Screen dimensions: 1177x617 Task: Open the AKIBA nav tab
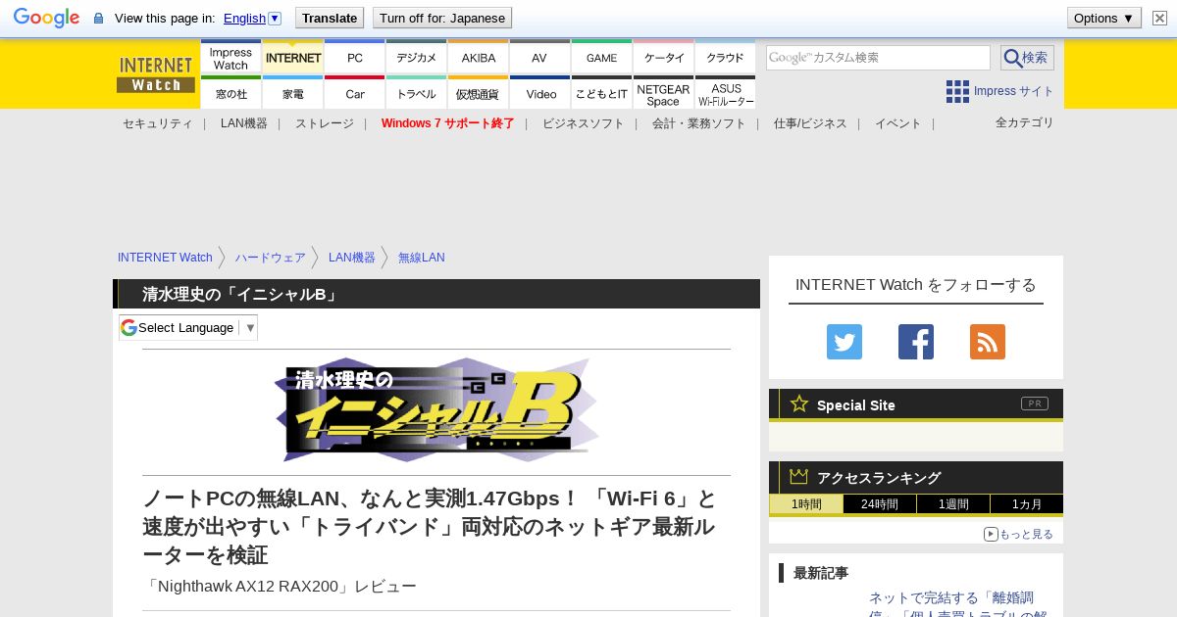tap(479, 58)
